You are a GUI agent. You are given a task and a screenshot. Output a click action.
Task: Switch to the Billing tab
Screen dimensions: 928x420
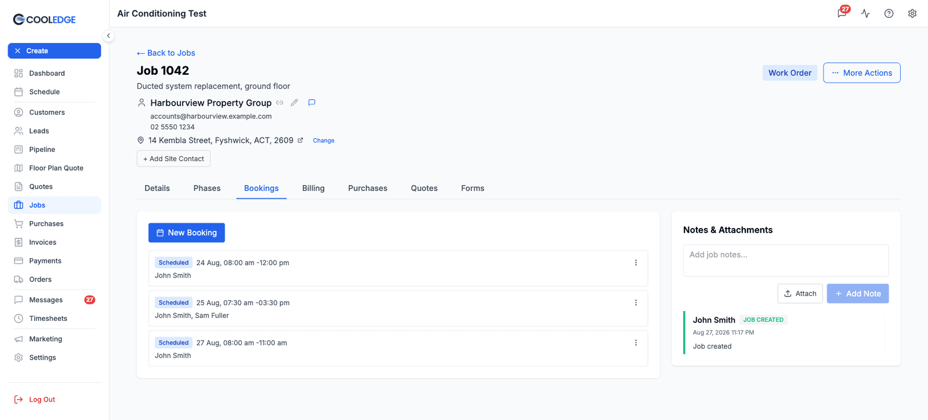(x=313, y=189)
